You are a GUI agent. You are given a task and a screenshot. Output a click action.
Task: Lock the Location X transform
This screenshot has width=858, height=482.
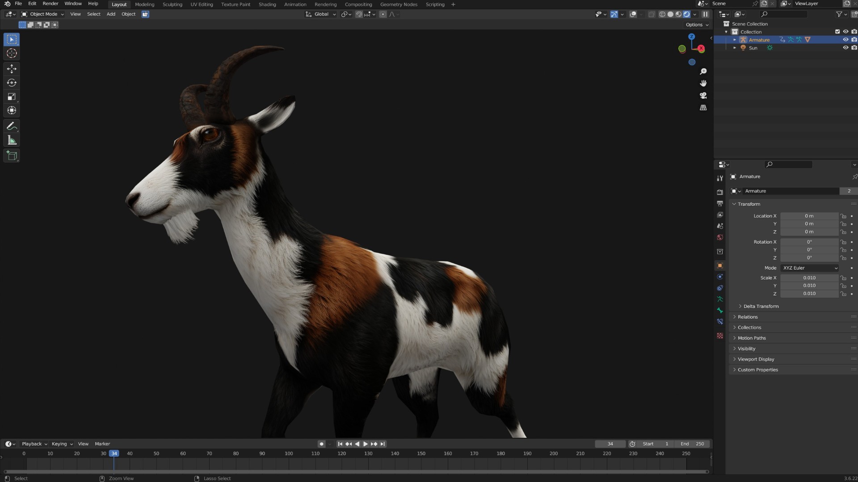[x=843, y=216]
